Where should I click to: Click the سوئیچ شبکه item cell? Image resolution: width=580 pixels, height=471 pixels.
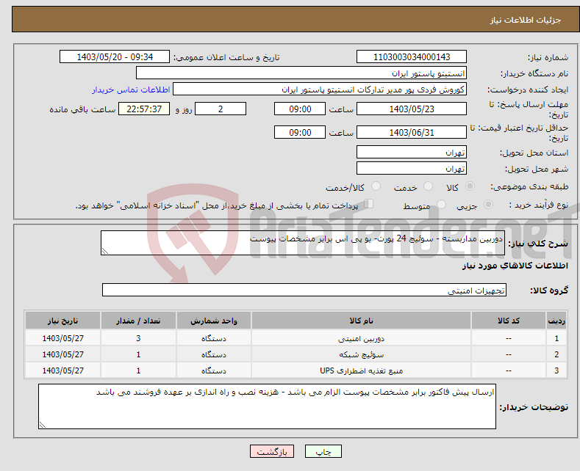(361, 354)
